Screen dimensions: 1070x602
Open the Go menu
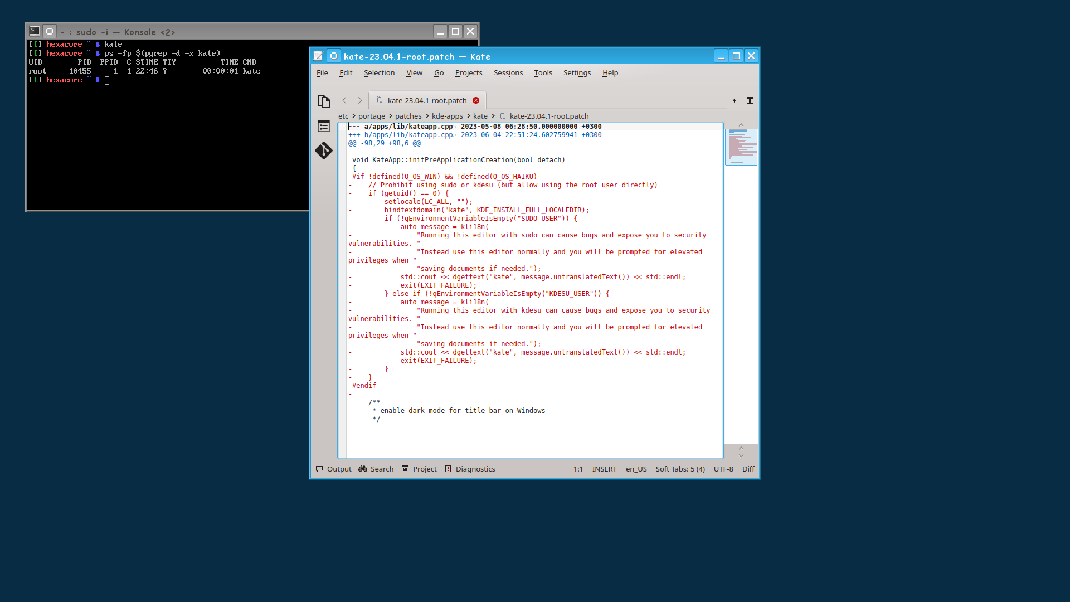tap(439, 72)
